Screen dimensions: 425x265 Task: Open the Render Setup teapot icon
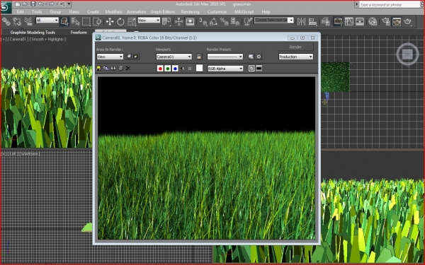[386, 21]
